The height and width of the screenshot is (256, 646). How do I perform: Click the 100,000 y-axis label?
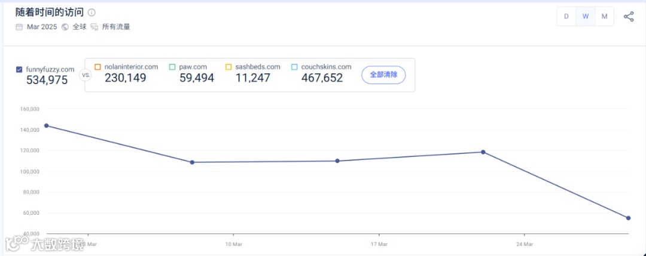click(29, 171)
